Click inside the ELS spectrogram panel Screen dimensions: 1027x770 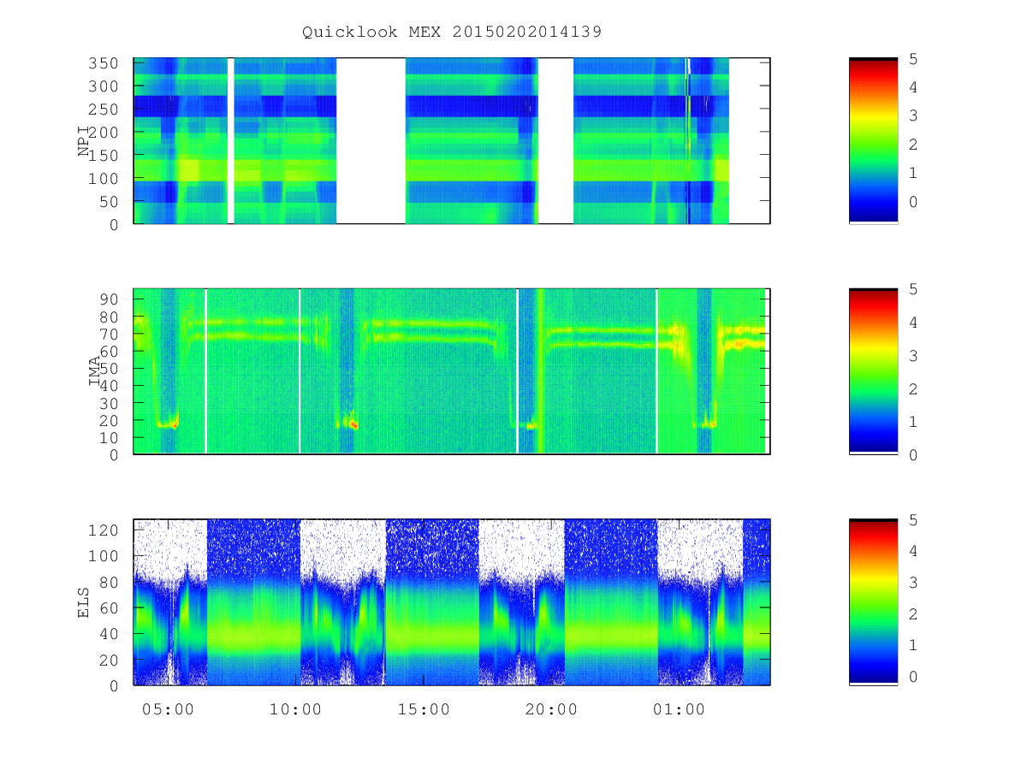pyautogui.click(x=452, y=601)
